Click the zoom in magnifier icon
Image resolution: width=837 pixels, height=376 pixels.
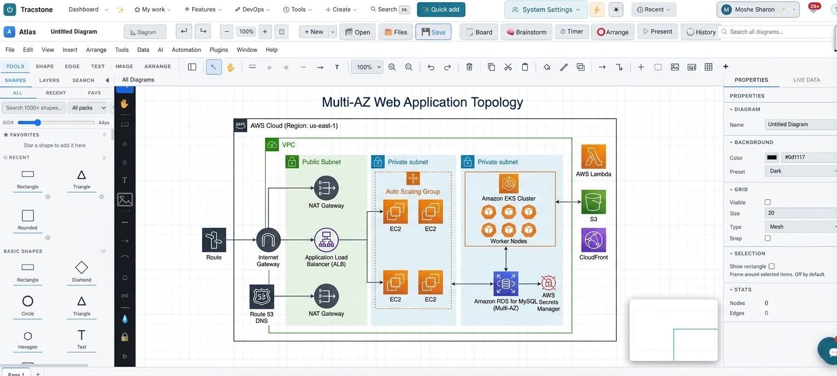(392, 67)
